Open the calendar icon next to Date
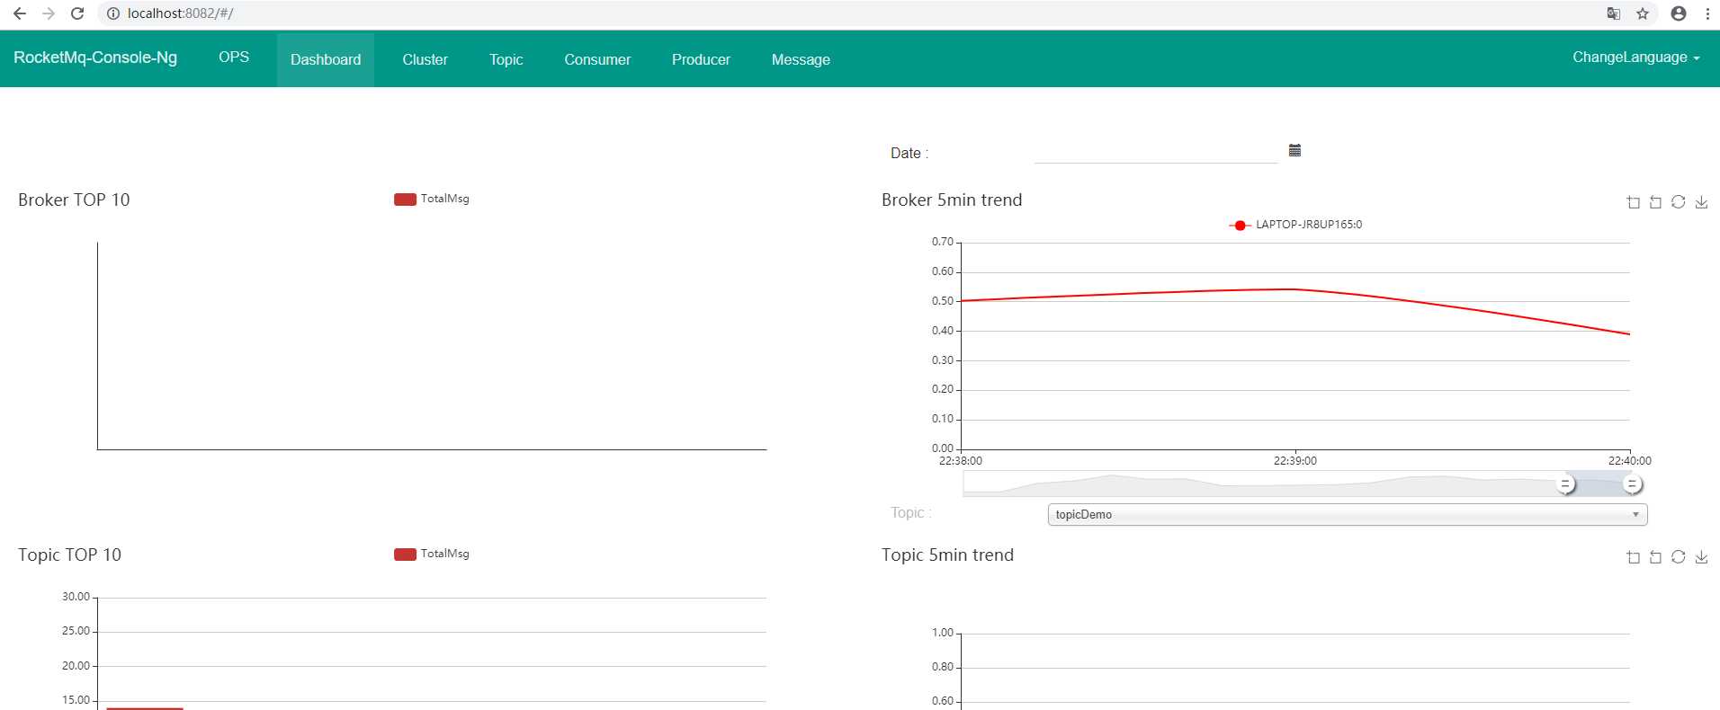The image size is (1720, 710). click(x=1294, y=150)
